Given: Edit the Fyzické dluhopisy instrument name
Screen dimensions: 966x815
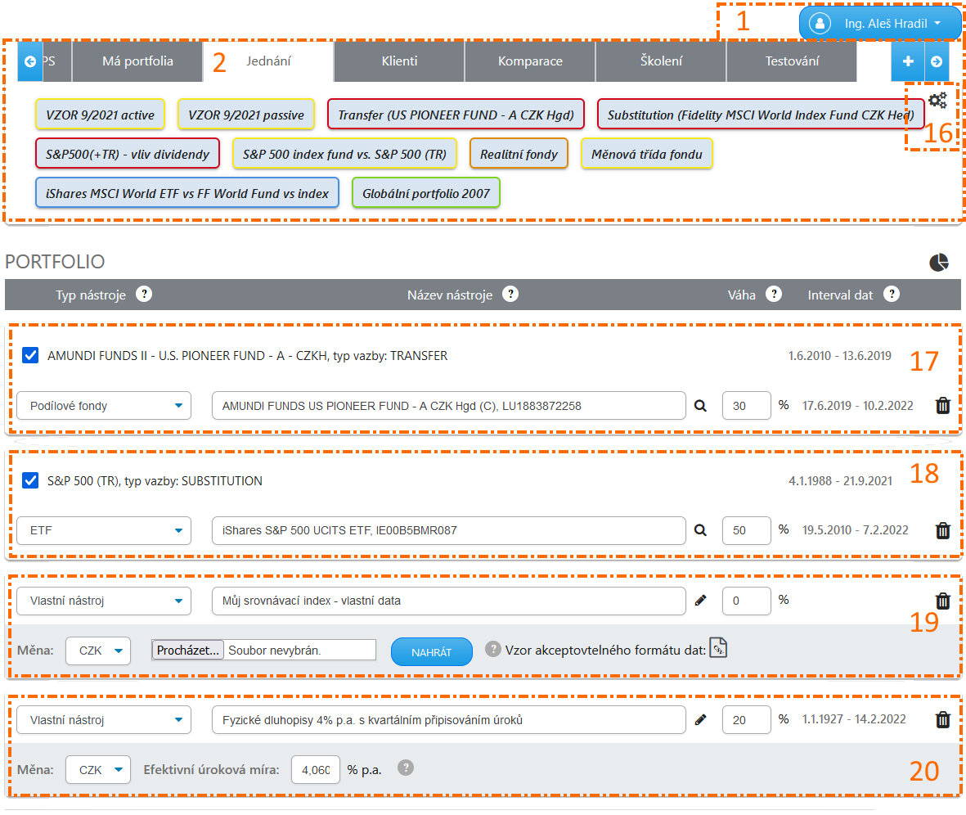Looking at the screenshot, I should 700,719.
